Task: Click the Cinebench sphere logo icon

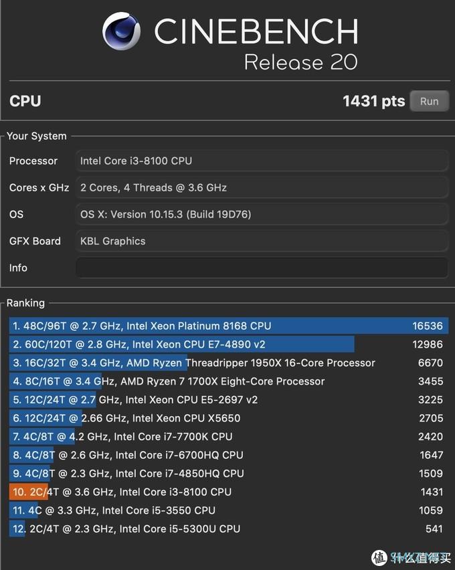Action: pyautogui.click(x=121, y=31)
